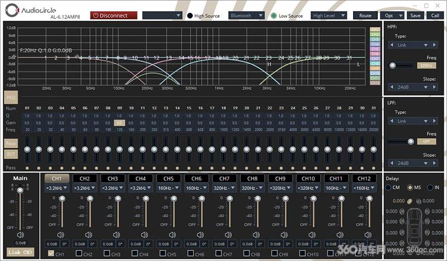Open the Opt dropdown

[x=392, y=16]
